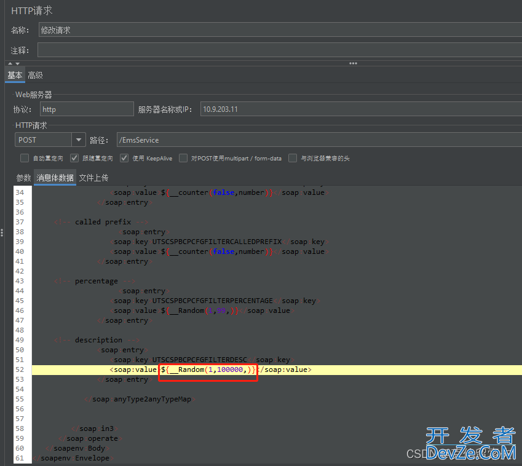Image resolution: width=522 pixels, height=466 pixels.
Task: Click the anyType2anyTypeMap closing tag on line 55
Action: click(140, 399)
